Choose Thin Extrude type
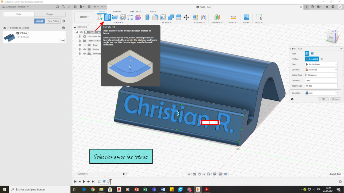The image size is (344, 193). [x=312, y=54]
